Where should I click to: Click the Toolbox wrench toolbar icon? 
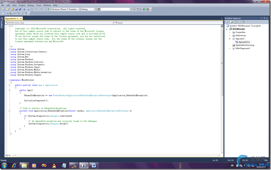click(x=141, y=9)
